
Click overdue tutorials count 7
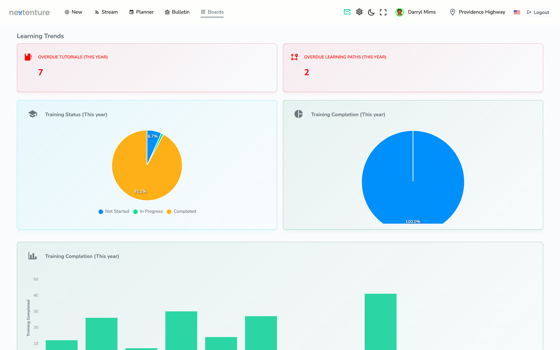(x=40, y=72)
